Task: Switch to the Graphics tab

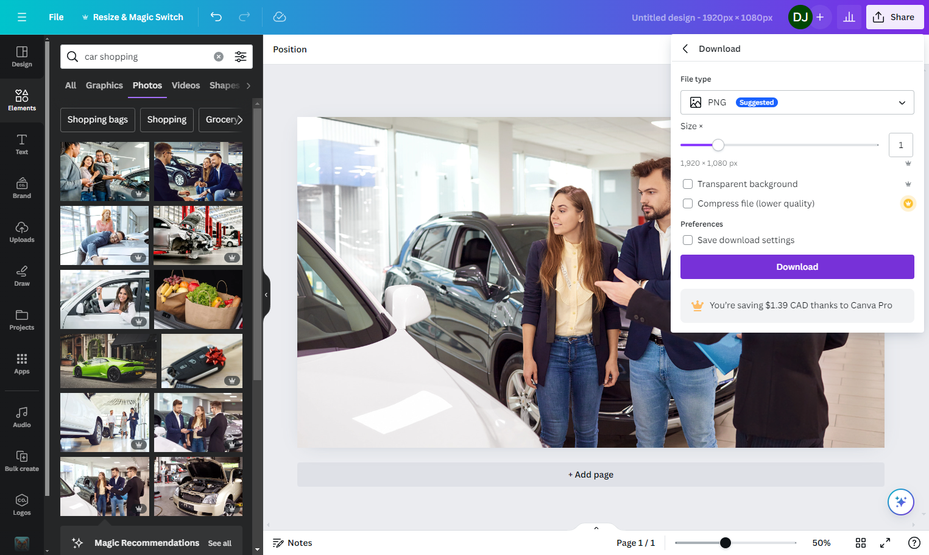Action: click(x=104, y=85)
